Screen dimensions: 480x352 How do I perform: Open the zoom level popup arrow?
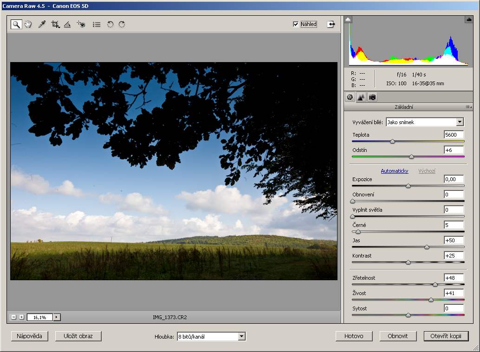(x=57, y=317)
